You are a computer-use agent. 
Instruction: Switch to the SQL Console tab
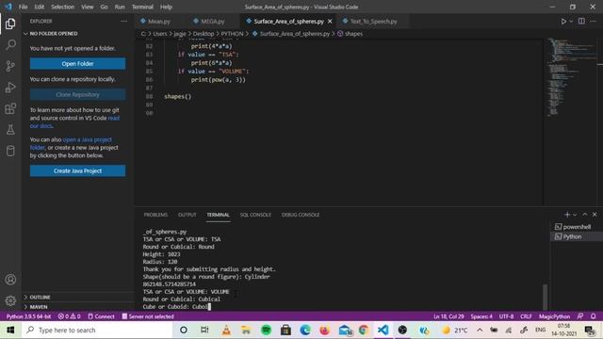(255, 215)
